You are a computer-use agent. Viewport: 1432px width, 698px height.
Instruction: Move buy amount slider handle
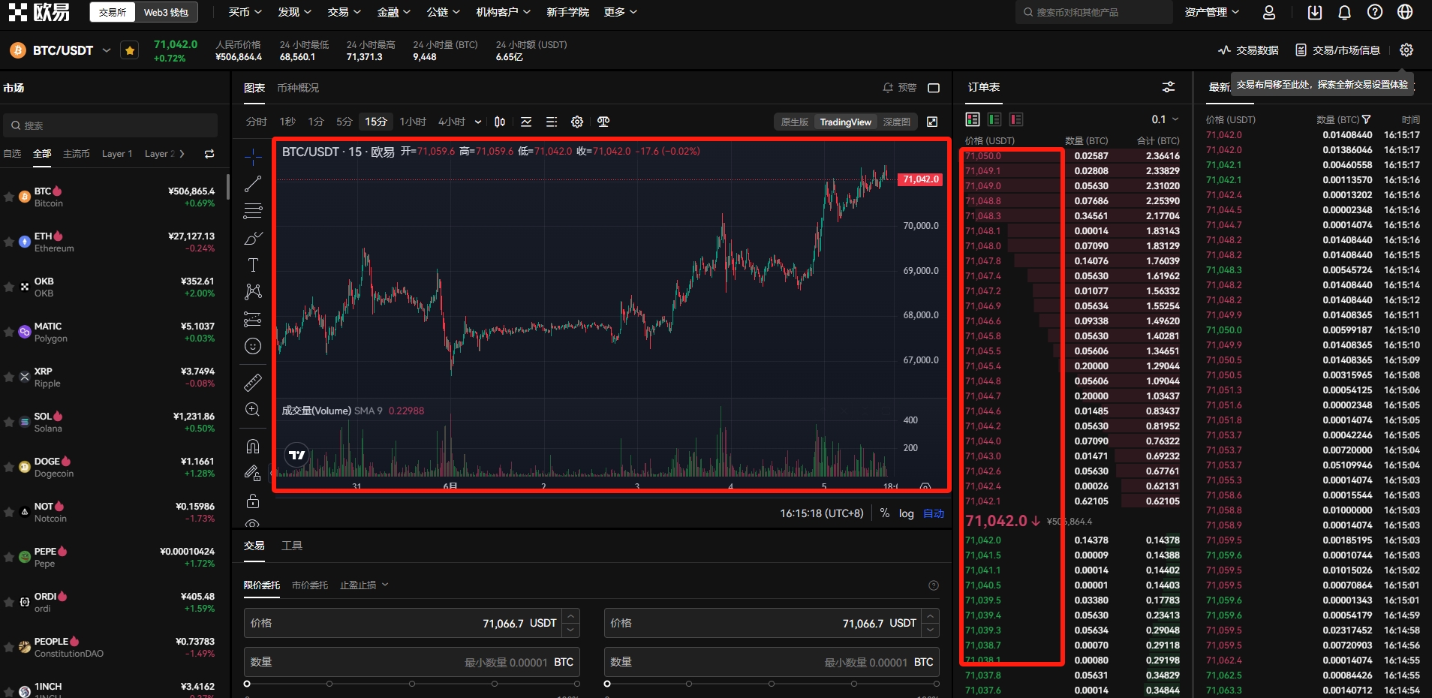[247, 684]
